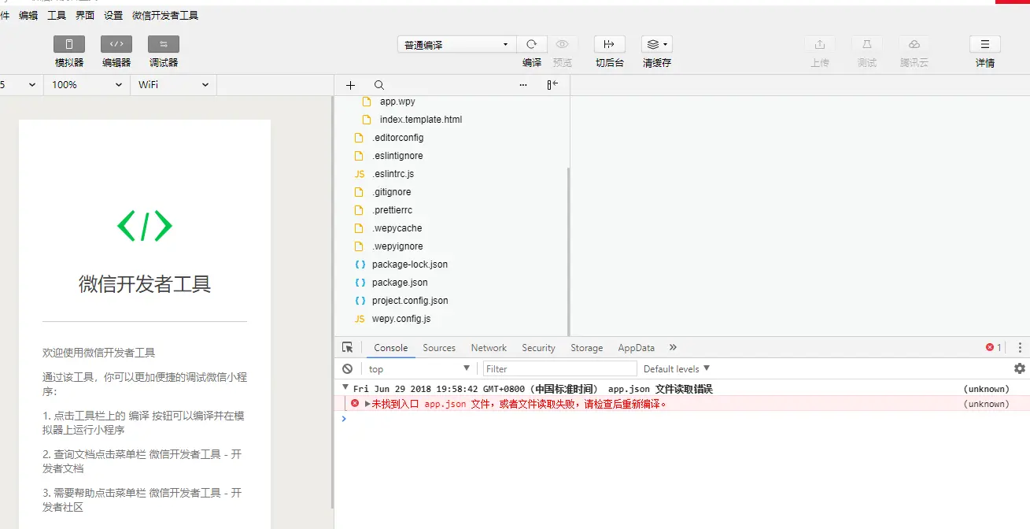Click the file tree vertical scrollbar
This screenshot has height=529, width=1030.
pos(568,252)
